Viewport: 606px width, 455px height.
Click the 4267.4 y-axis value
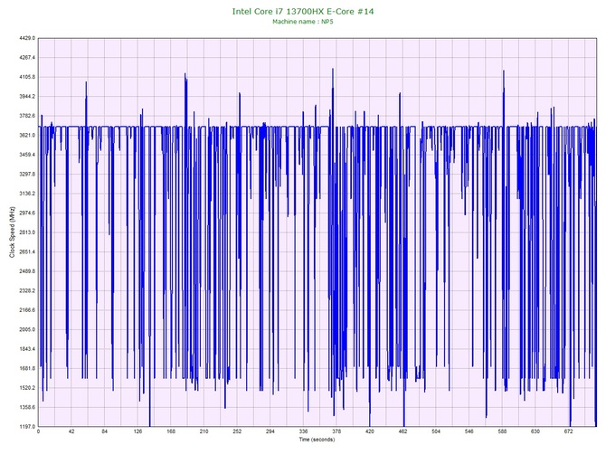click(27, 58)
